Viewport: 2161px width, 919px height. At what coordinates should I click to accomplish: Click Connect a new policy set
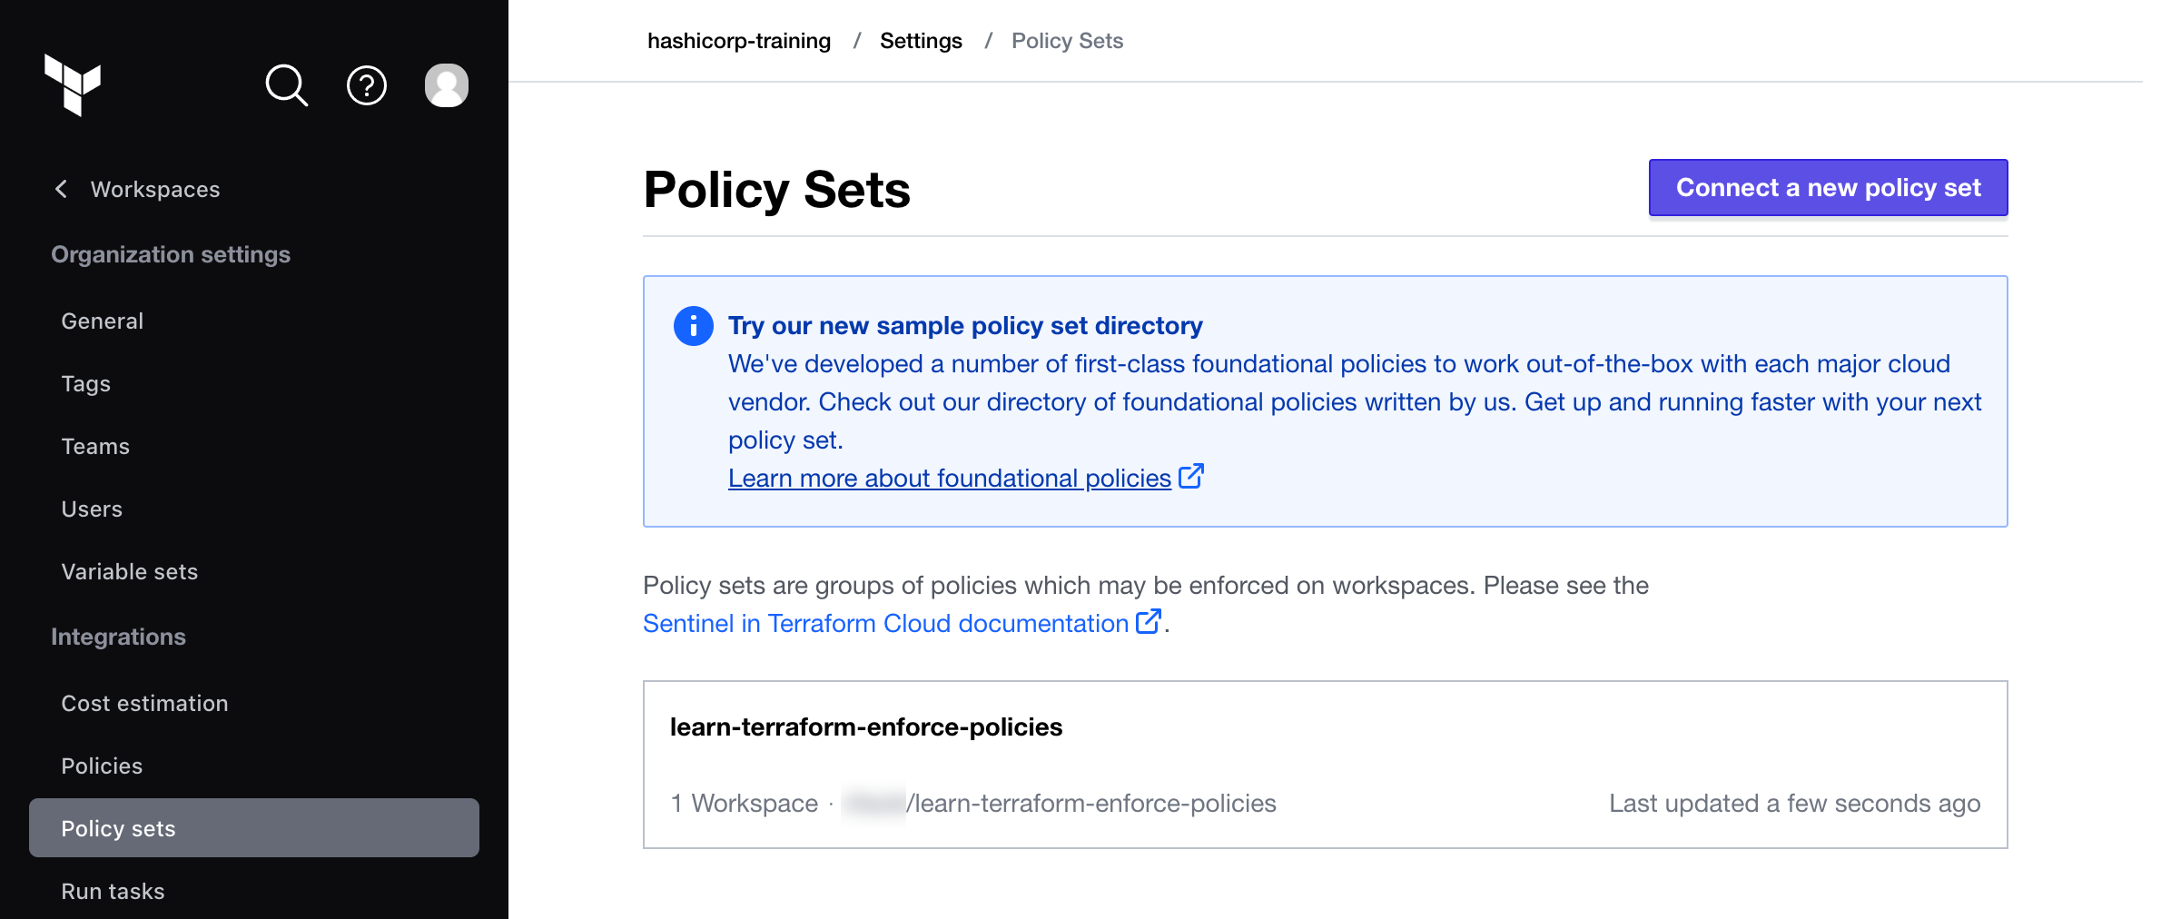(x=1828, y=187)
